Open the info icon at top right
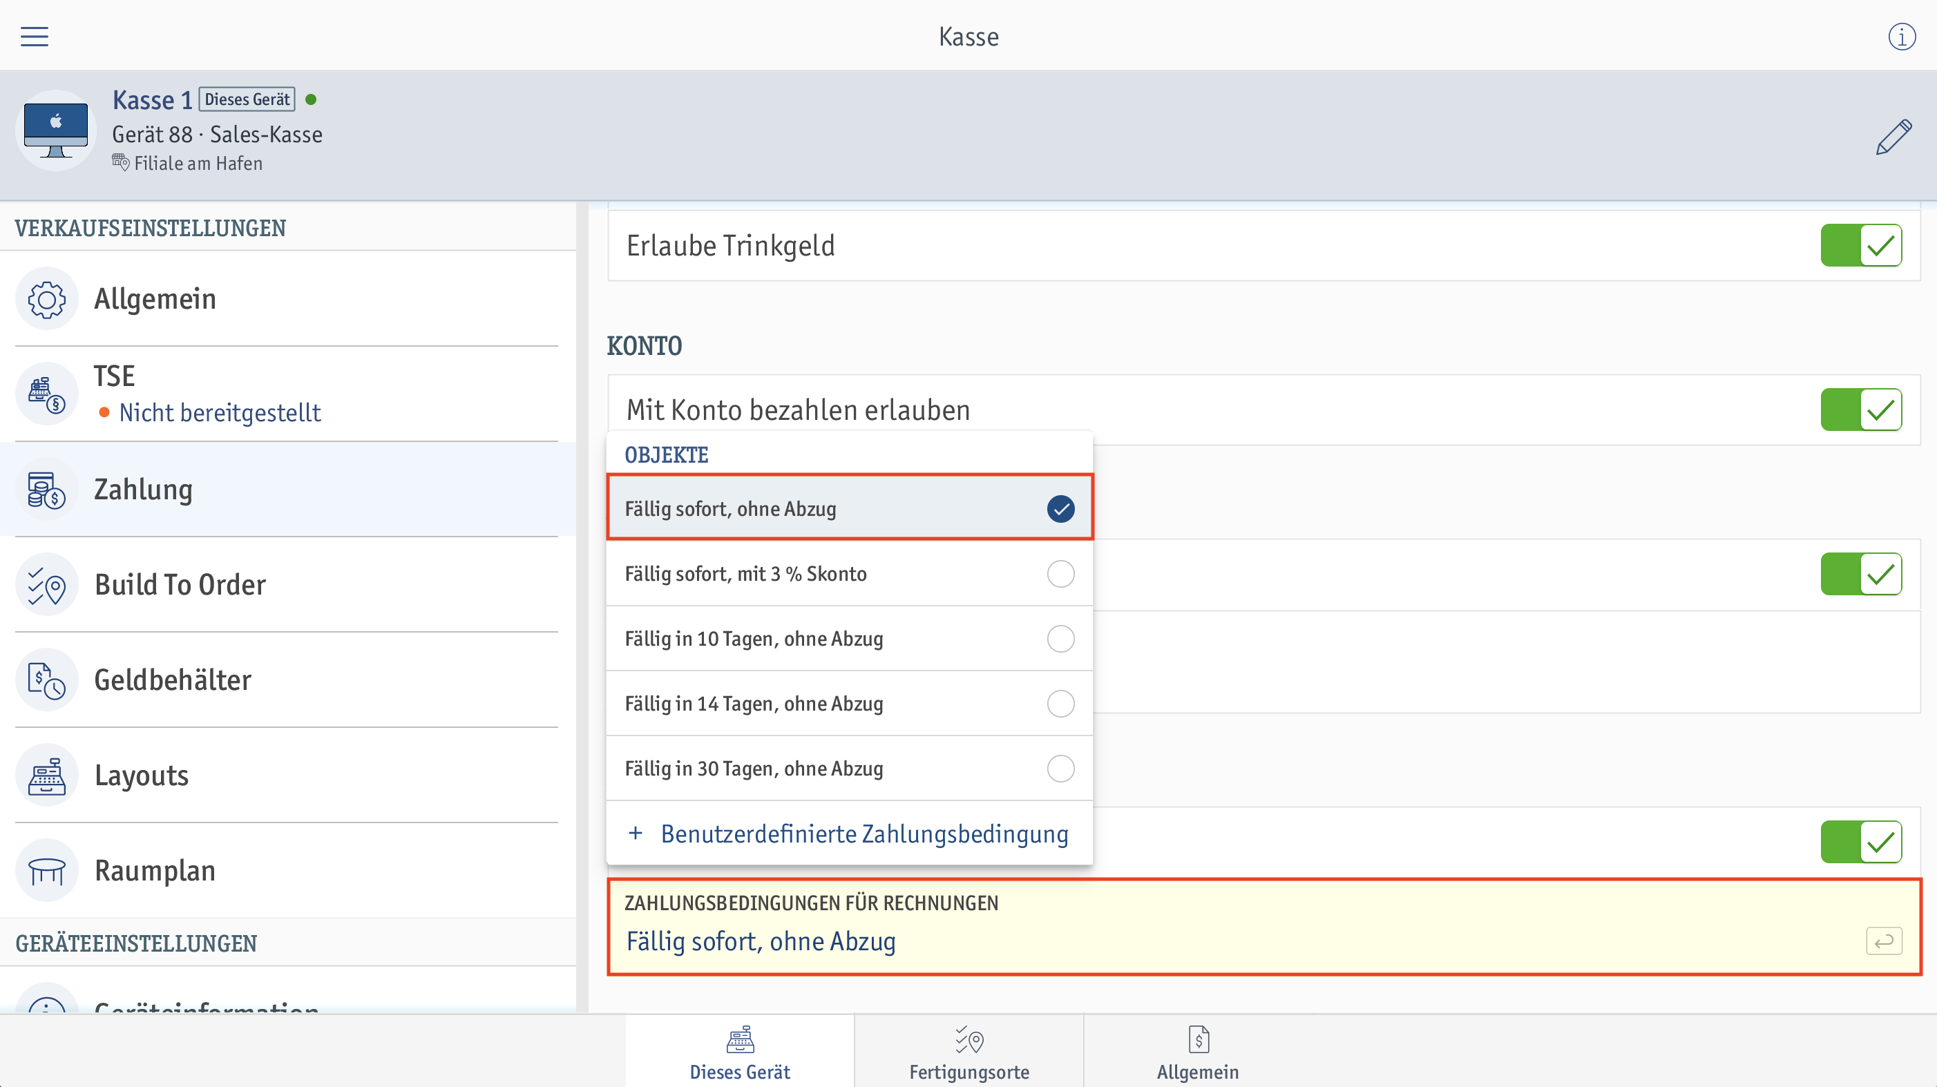Viewport: 1937px width, 1087px height. (x=1902, y=36)
